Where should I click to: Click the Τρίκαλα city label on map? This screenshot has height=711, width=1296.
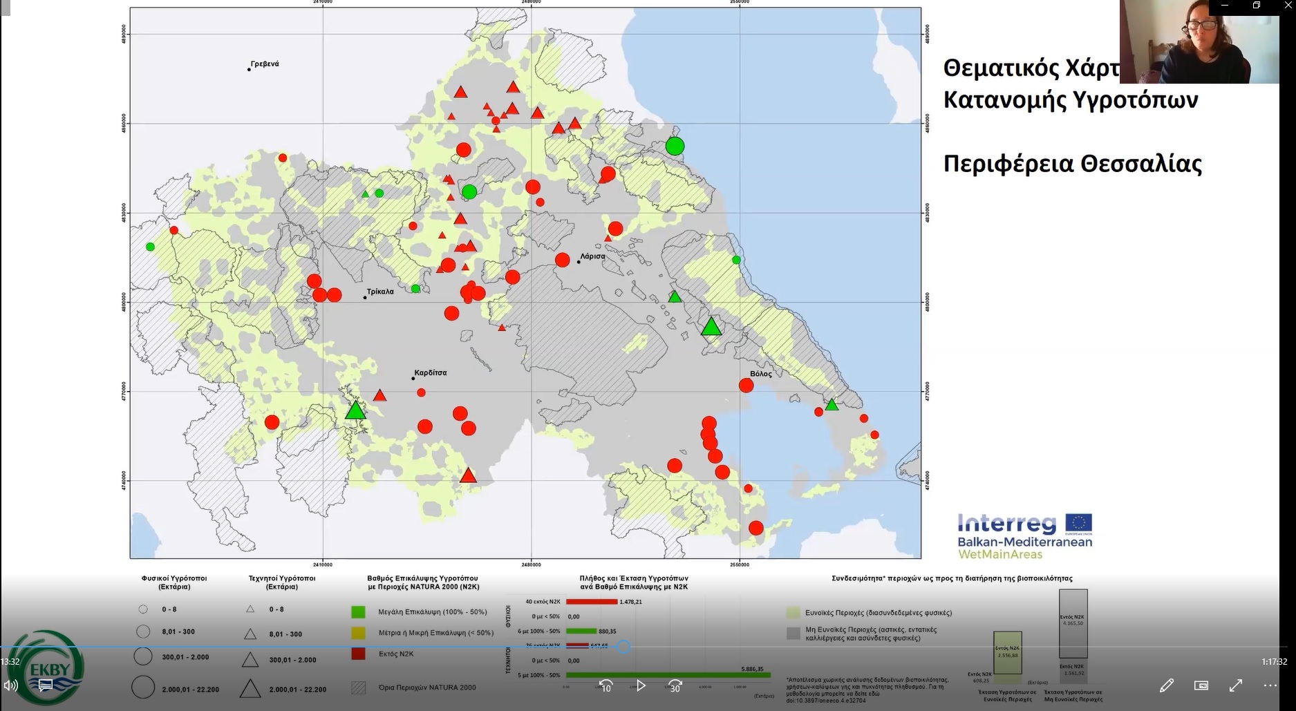click(x=380, y=292)
